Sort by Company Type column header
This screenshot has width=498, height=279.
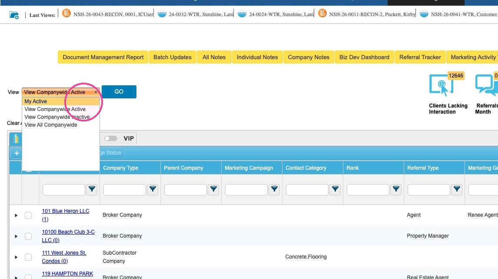click(121, 168)
